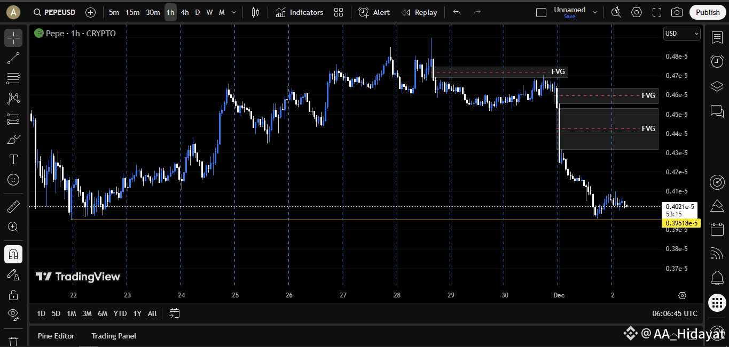
Task: Set range to YTD
Action: coord(120,313)
